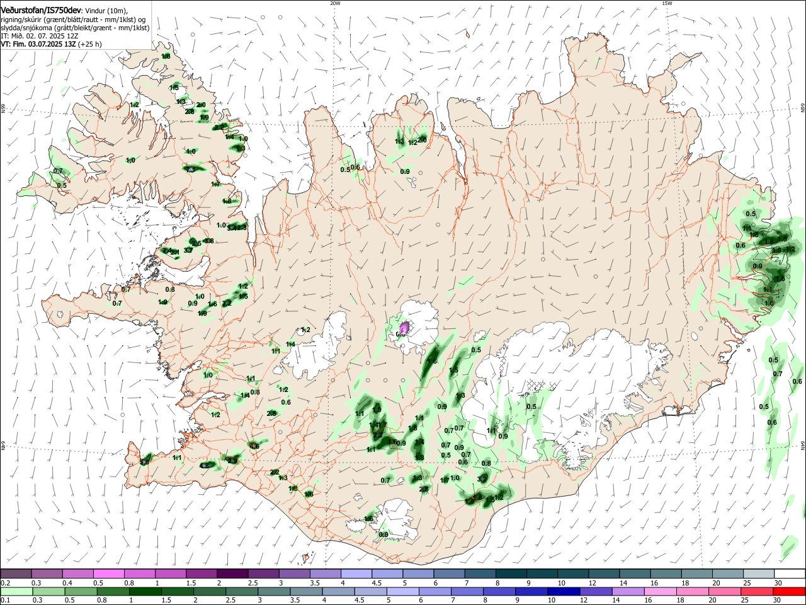This screenshot has height=605, width=806.
Task: Click the '0.1' label of the bottom legend row
Action: (x=5, y=601)
